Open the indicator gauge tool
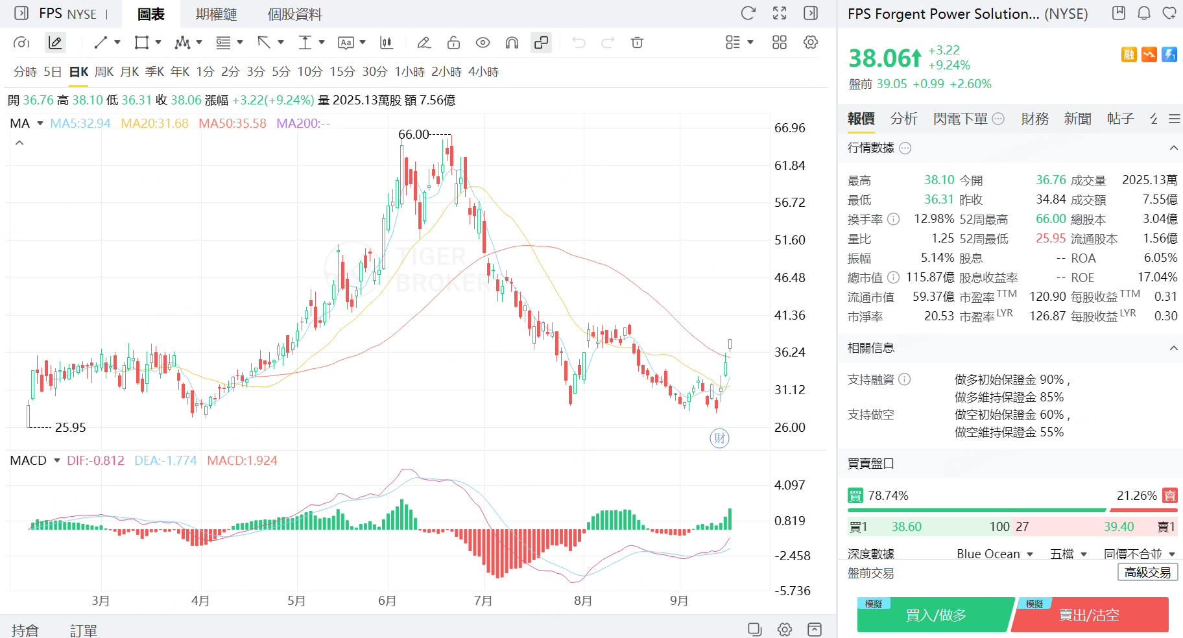1183x638 pixels. tap(21, 43)
